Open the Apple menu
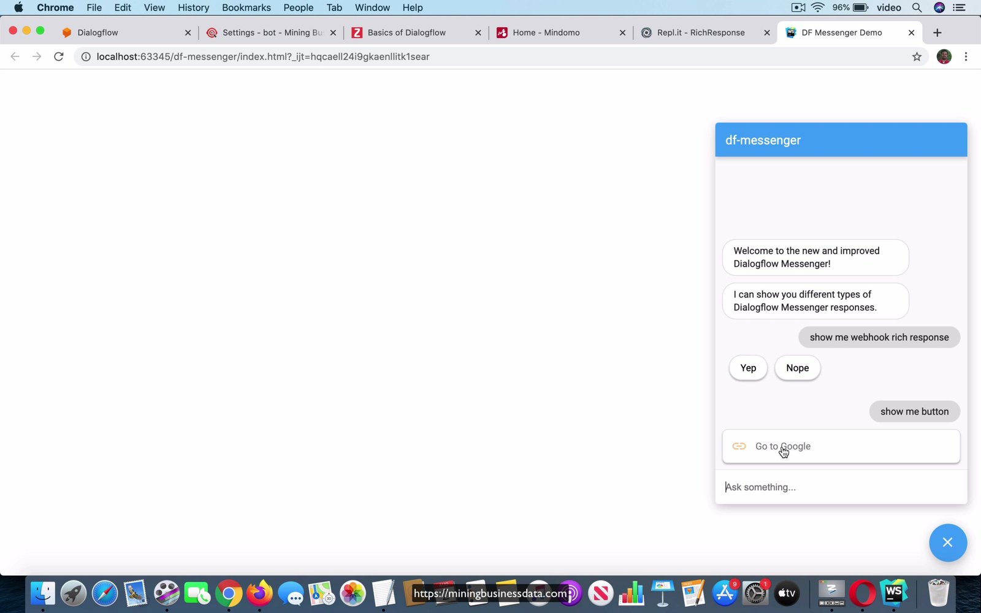The image size is (981, 613). [18, 7]
